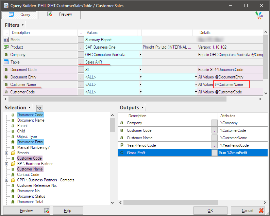Expand the CPR \ Business Partners - Contacts folder
The height and width of the screenshot is (216, 270).
pyautogui.click(x=6, y=180)
